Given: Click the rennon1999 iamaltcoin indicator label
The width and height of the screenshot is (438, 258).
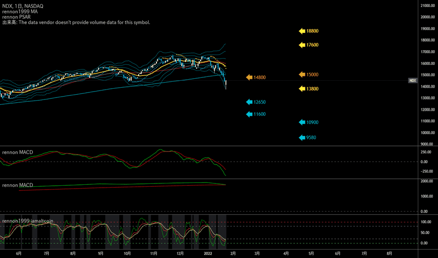Looking at the screenshot, I should (28, 221).
